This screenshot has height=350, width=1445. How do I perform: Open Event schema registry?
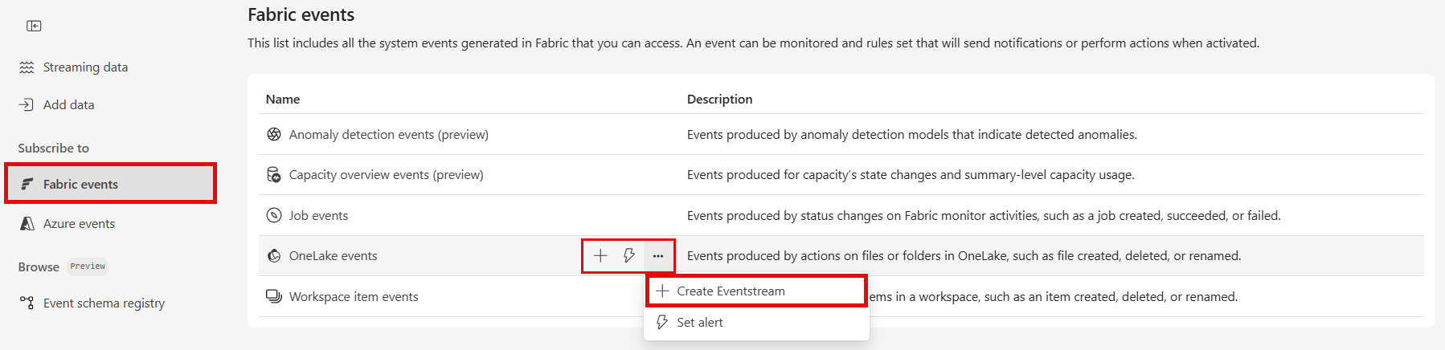[x=104, y=303]
